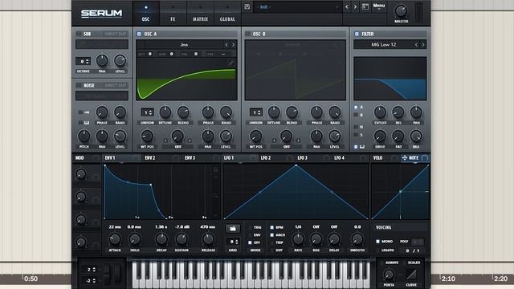Adjust Osc B unison stepper
This screenshot has height=289, width=514.
[255, 112]
